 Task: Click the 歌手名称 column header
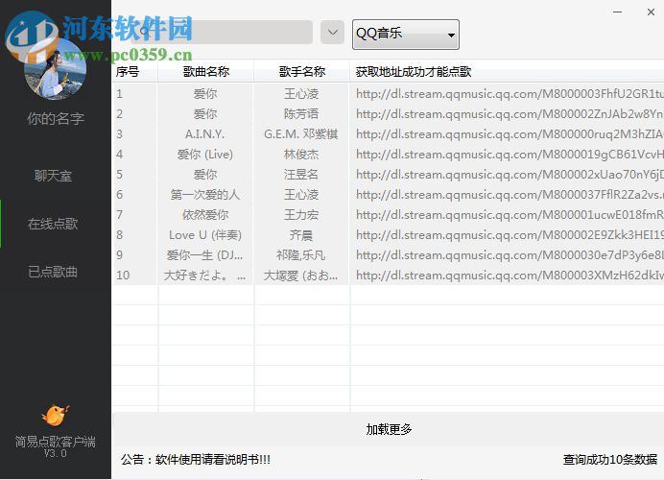pyautogui.click(x=302, y=72)
